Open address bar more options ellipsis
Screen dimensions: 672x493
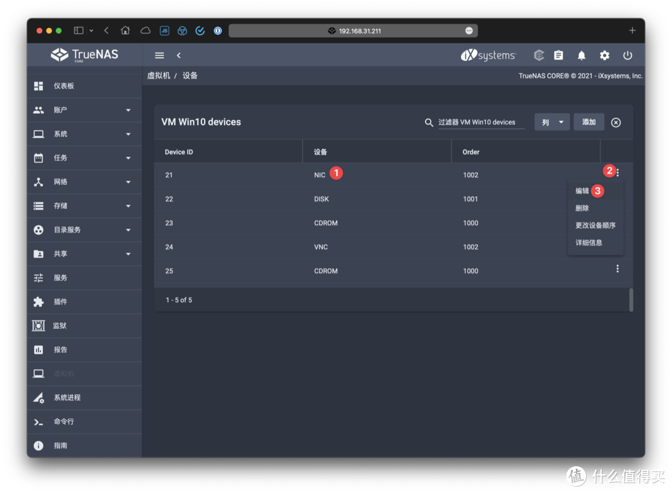[x=469, y=31]
